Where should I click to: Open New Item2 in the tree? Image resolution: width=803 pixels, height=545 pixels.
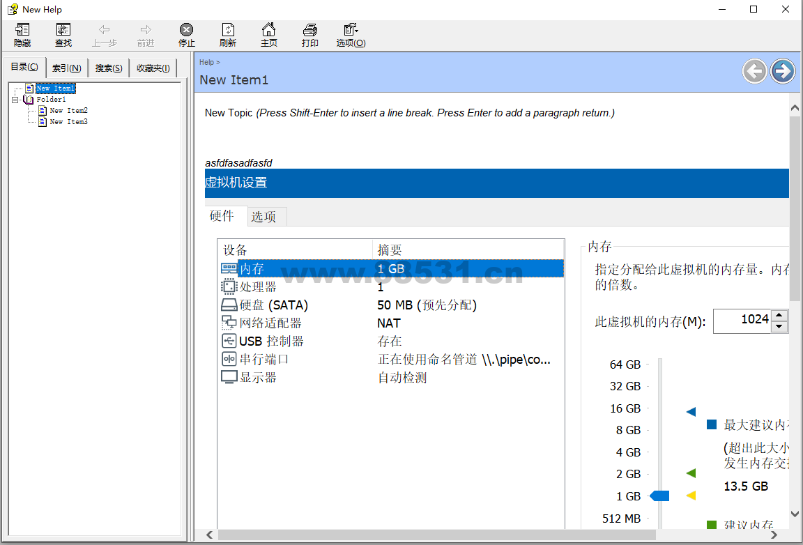pyautogui.click(x=68, y=111)
